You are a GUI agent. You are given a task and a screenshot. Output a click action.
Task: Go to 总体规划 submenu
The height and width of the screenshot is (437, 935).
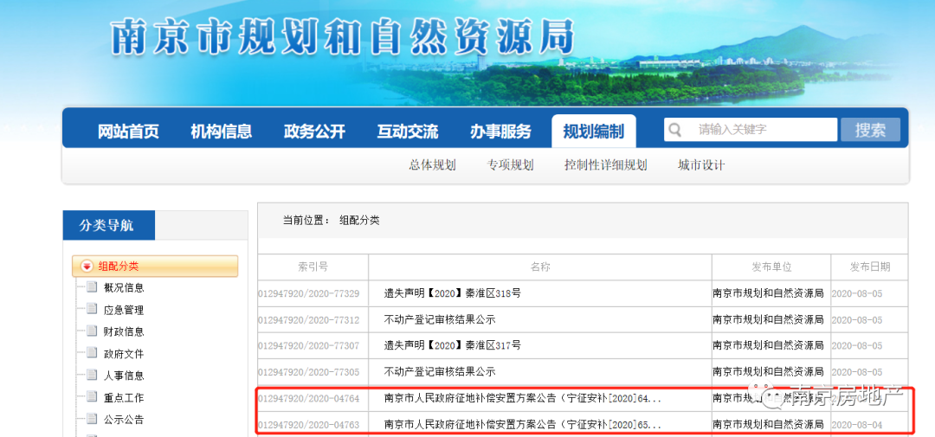click(x=432, y=165)
